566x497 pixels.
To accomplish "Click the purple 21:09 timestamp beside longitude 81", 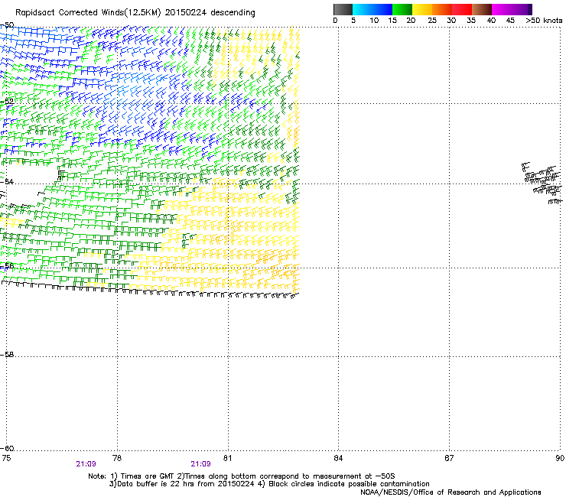I will [x=200, y=464].
